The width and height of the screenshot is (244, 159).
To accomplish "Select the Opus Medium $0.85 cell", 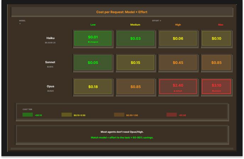I will 135,87.
